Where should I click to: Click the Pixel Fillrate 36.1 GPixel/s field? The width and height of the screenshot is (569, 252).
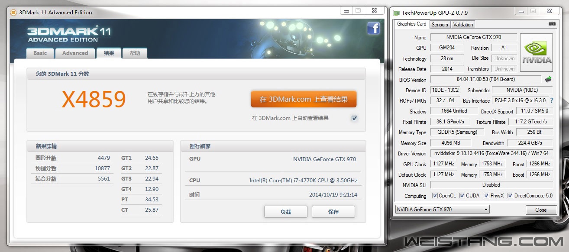pos(450,122)
